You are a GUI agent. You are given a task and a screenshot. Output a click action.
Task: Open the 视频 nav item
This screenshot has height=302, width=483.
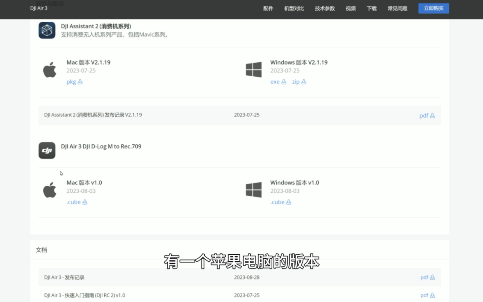[x=350, y=8]
